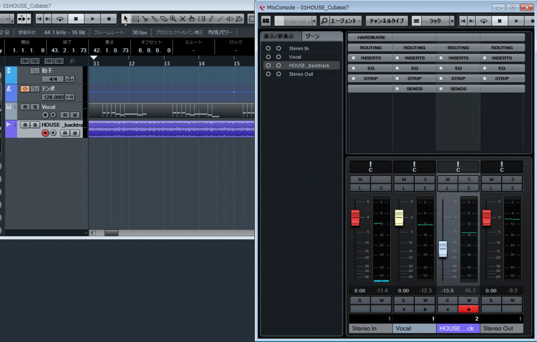
Task: Toggle Cycle loop in the MixConsole toolbar
Action: point(484,21)
